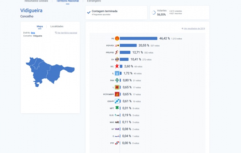Open the Território Nacional tab
The height and width of the screenshot is (153, 241).
[68, 1]
